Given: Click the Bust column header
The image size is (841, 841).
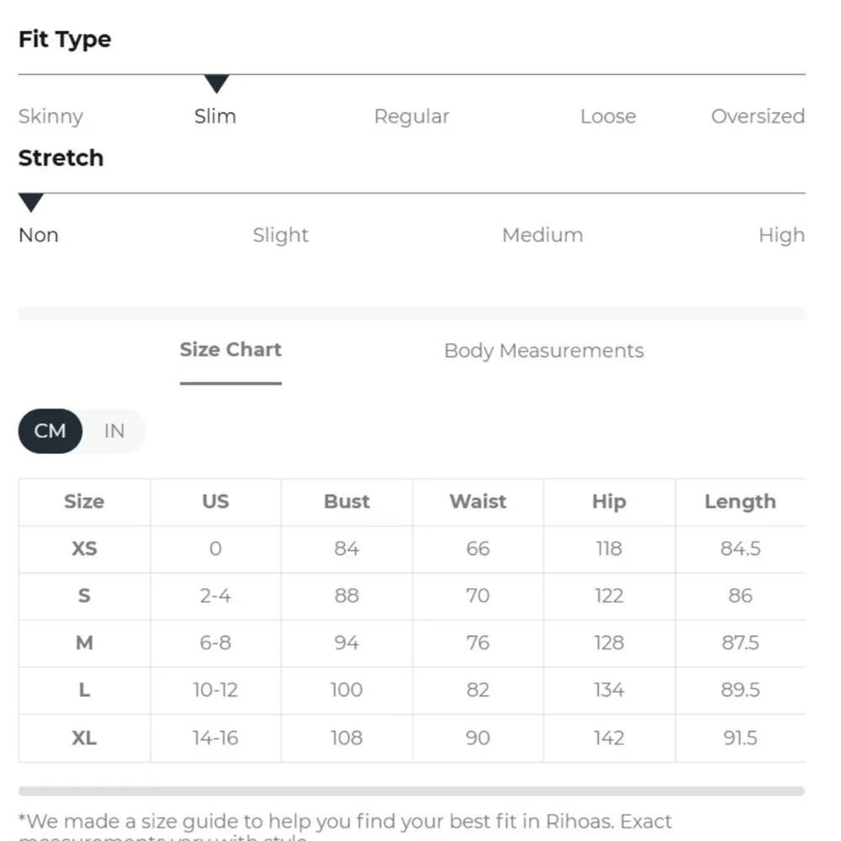Looking at the screenshot, I should pos(346,501).
